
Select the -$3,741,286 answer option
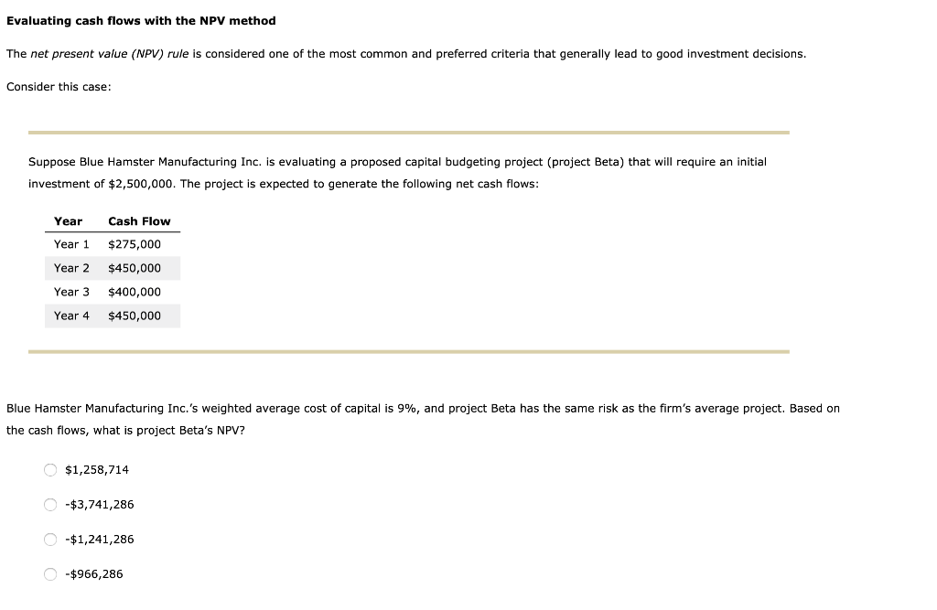click(x=51, y=504)
